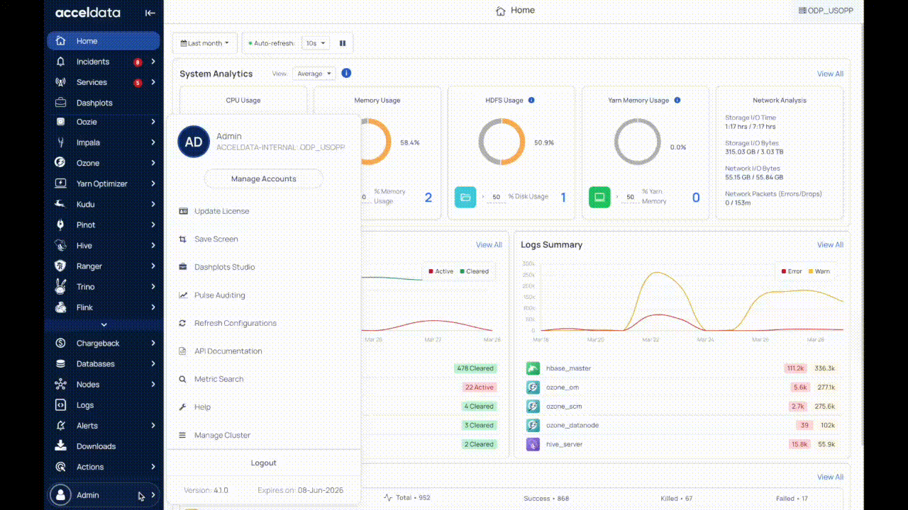Show info for HDFS Usage card
Screen dimensions: 908x510
(531, 100)
